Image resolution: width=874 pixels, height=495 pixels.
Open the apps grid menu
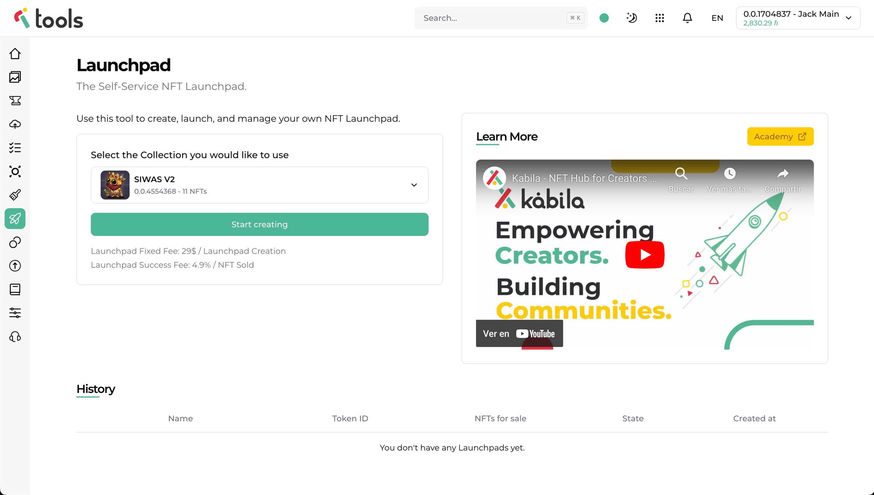(x=660, y=18)
